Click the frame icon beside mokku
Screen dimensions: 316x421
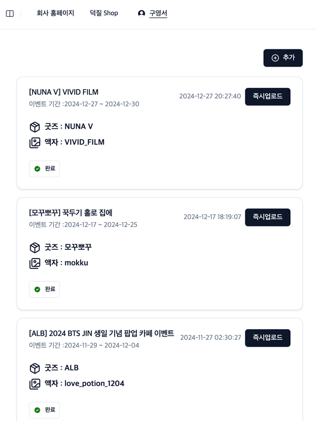(x=35, y=263)
